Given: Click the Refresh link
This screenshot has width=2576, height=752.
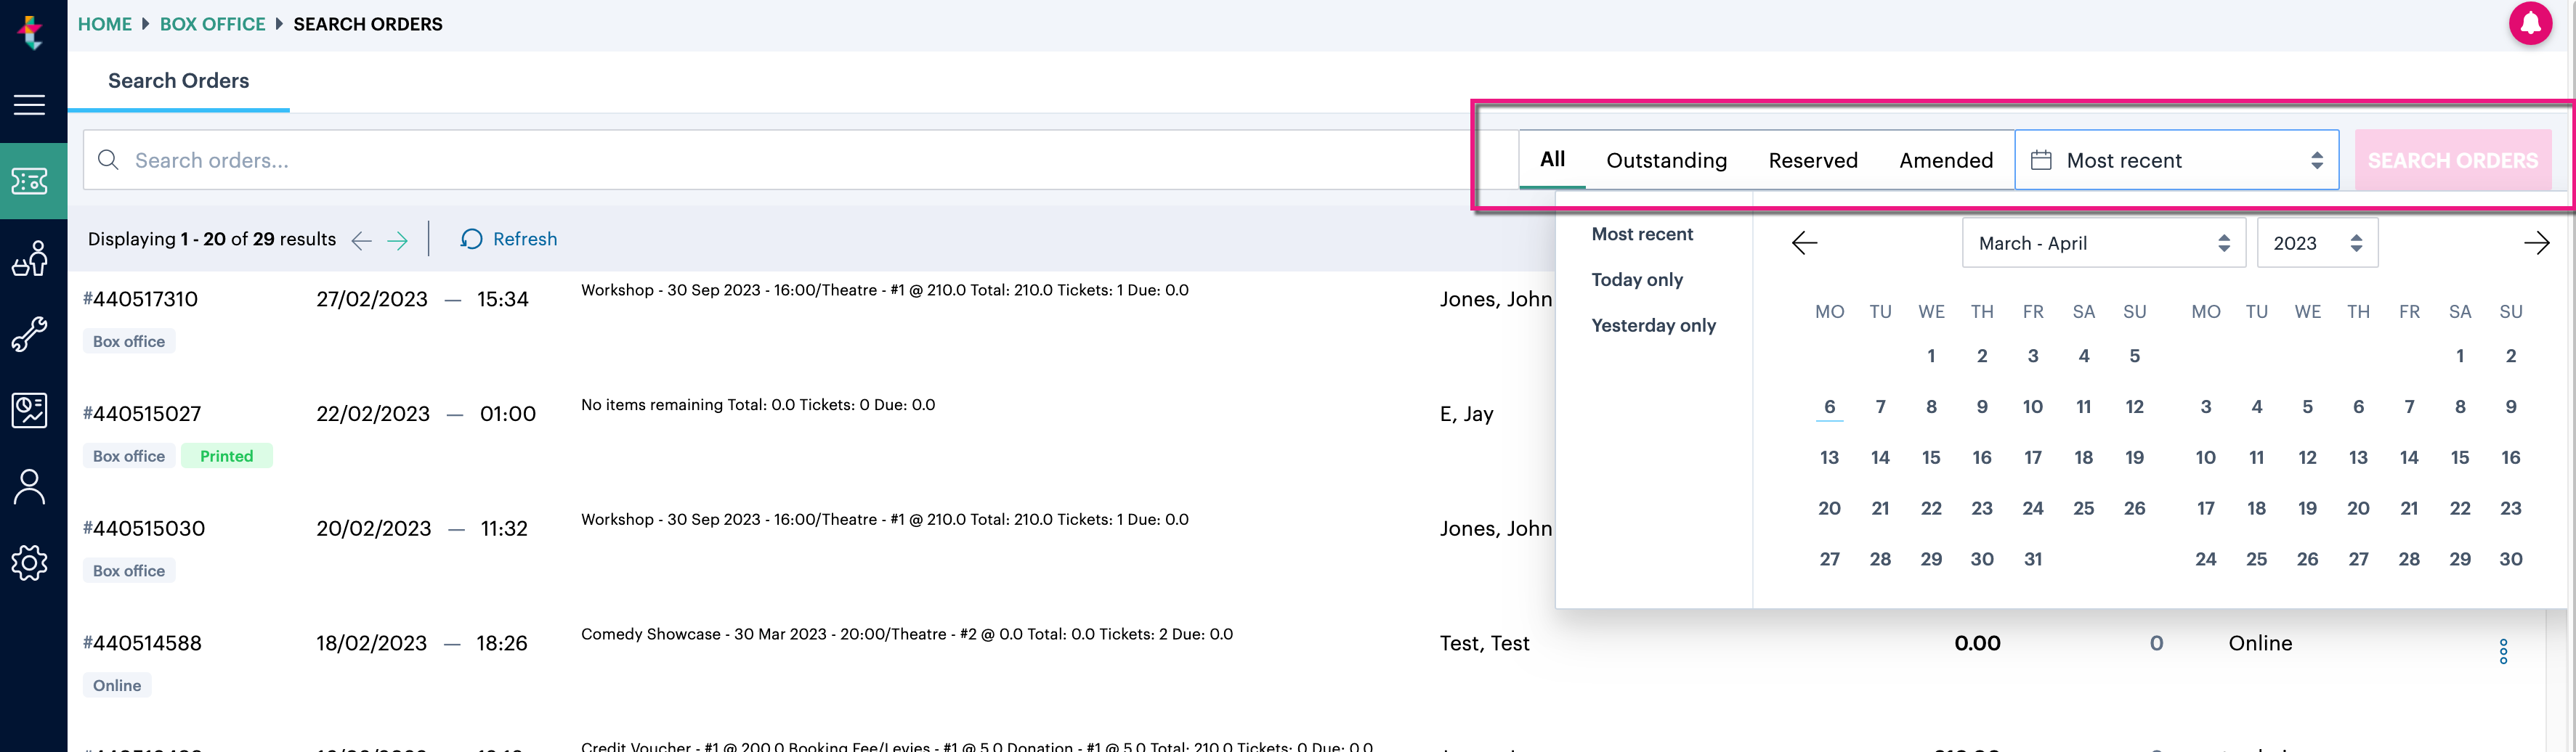Looking at the screenshot, I should coord(525,240).
